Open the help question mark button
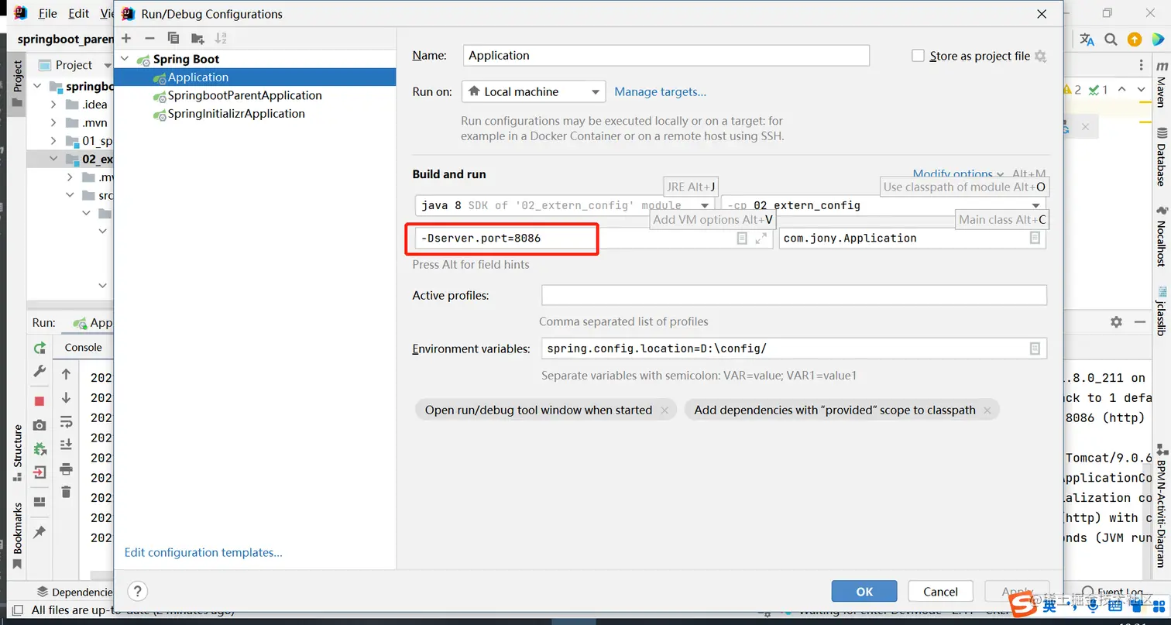This screenshot has height=625, width=1171. (x=137, y=591)
